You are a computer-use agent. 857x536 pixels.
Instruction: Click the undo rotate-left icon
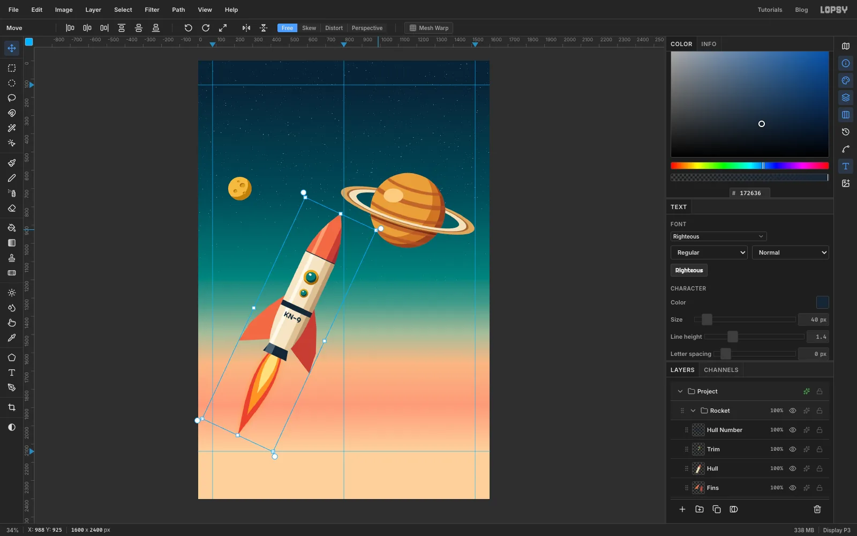188,28
